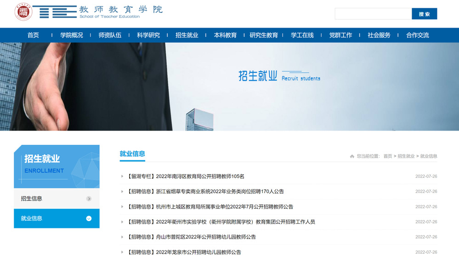The height and width of the screenshot is (256, 459).
Task: Open the 招生就业 navigation menu
Action: click(x=187, y=35)
